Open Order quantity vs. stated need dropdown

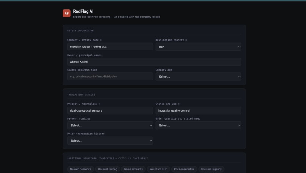198,126
